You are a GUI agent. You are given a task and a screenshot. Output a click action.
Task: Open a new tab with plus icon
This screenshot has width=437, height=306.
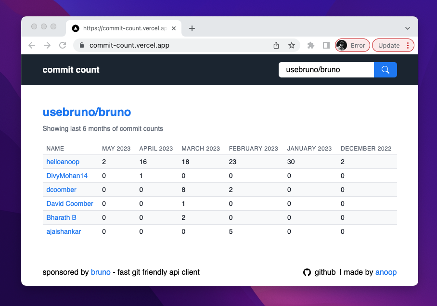coord(192,28)
